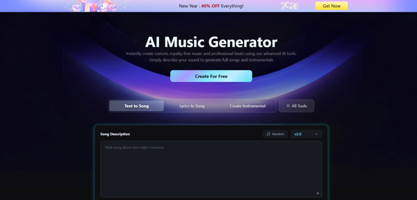Open the Create Instrumental tab
417x200 pixels.
[248, 106]
